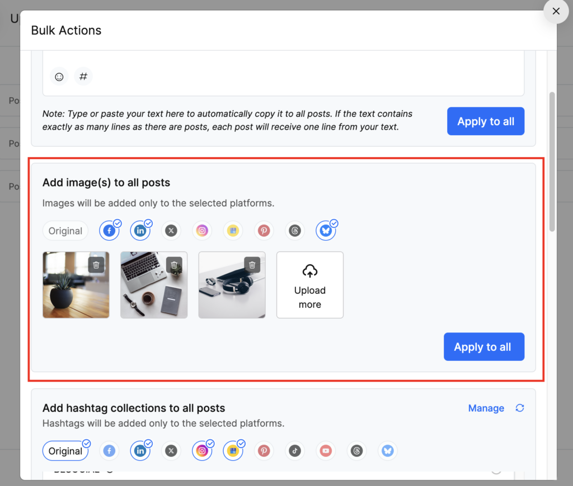Screen dimensions: 573x486
Task: Select Threads in hashtag platform row
Action: pos(356,451)
